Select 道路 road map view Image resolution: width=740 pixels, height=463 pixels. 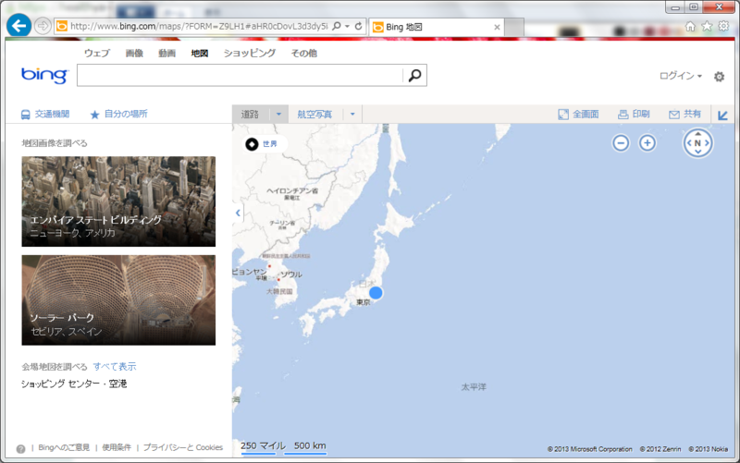[250, 114]
